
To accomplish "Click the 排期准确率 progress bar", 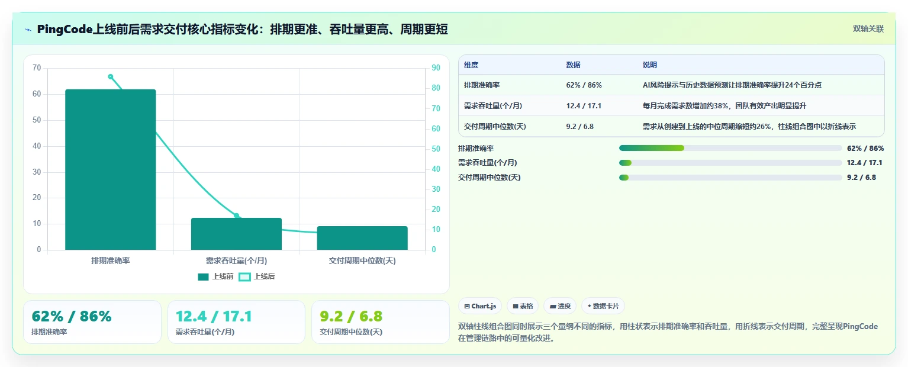I will tap(730, 148).
